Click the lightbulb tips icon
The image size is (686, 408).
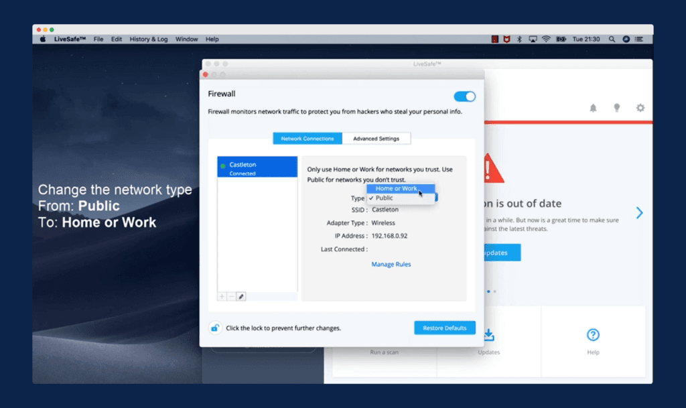[616, 108]
